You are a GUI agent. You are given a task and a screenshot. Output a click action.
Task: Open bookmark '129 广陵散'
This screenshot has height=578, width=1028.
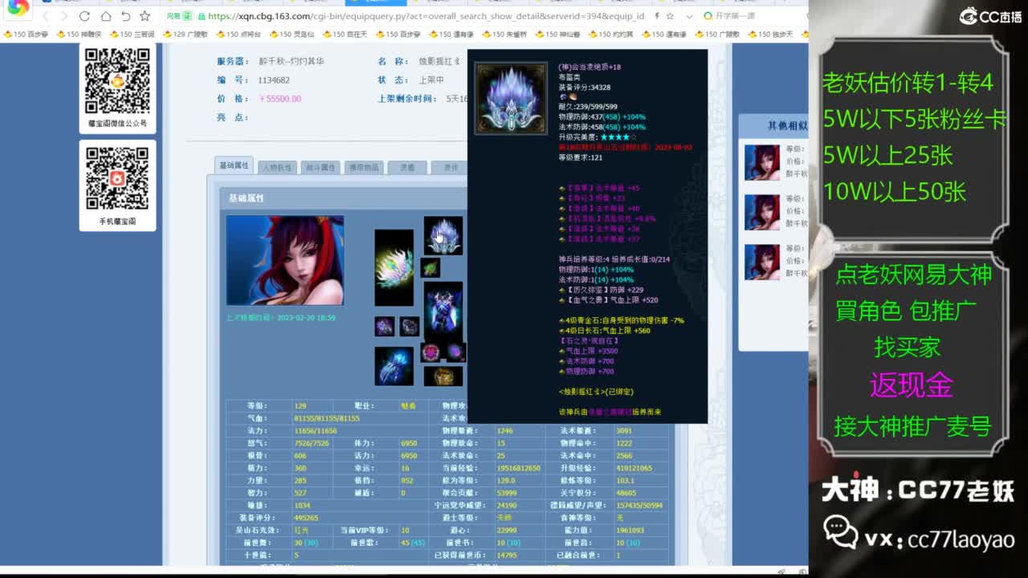[185, 35]
